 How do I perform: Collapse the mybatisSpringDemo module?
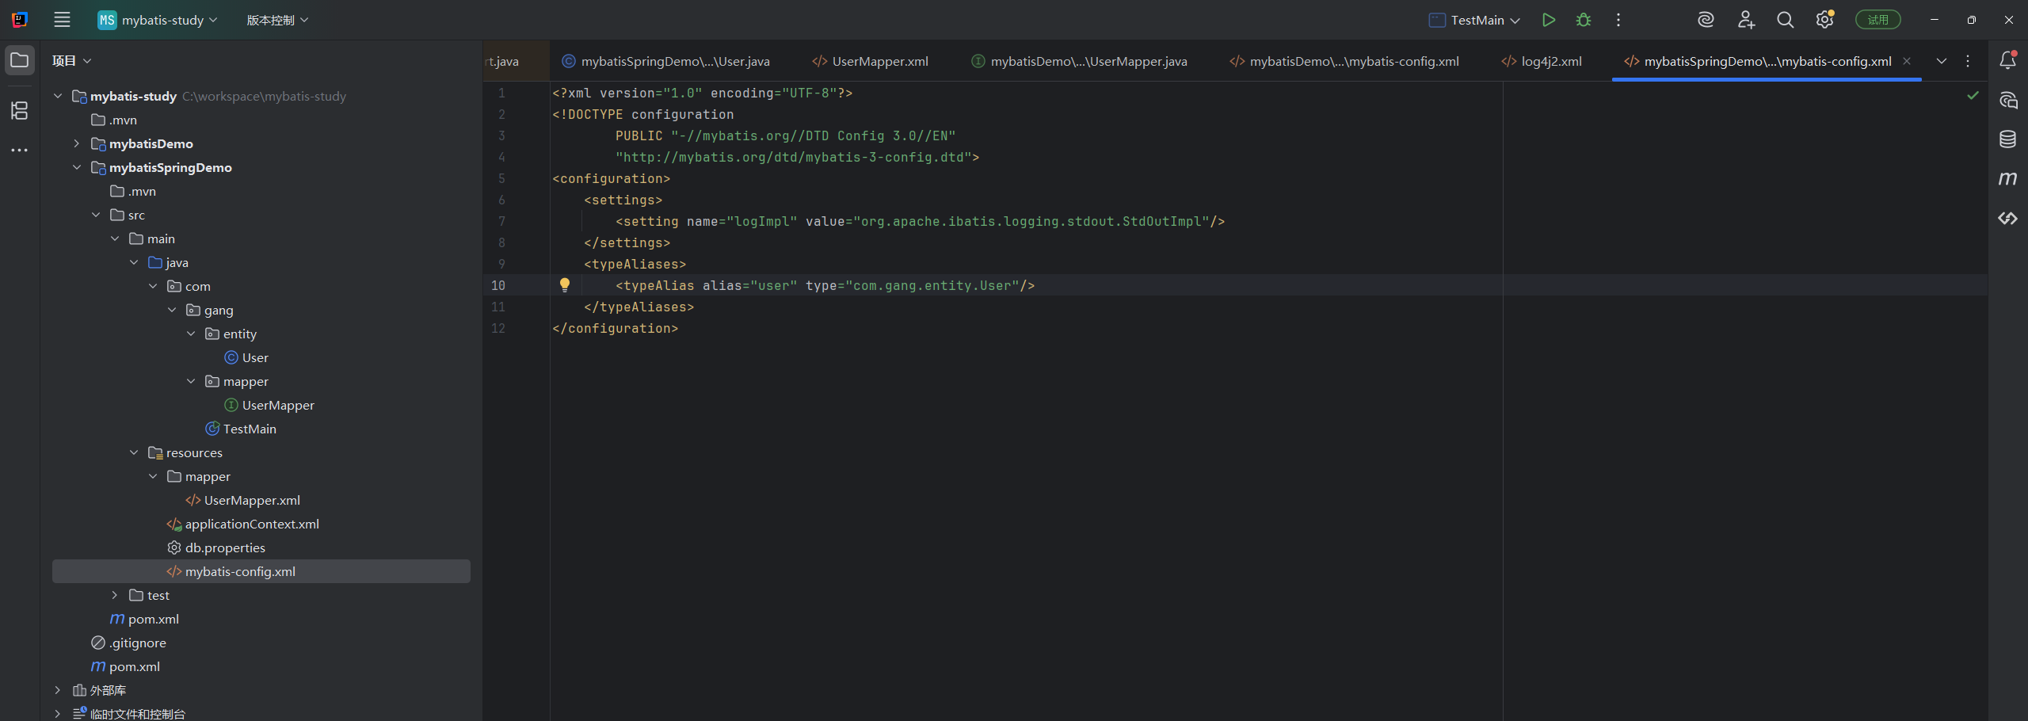[77, 167]
